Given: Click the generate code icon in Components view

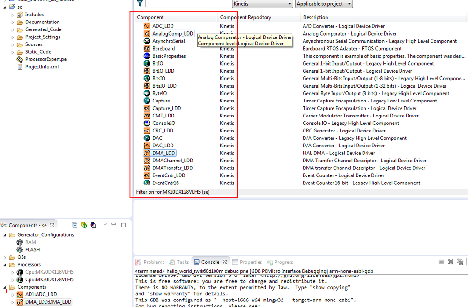Looking at the screenshot, I should click(x=84, y=225).
